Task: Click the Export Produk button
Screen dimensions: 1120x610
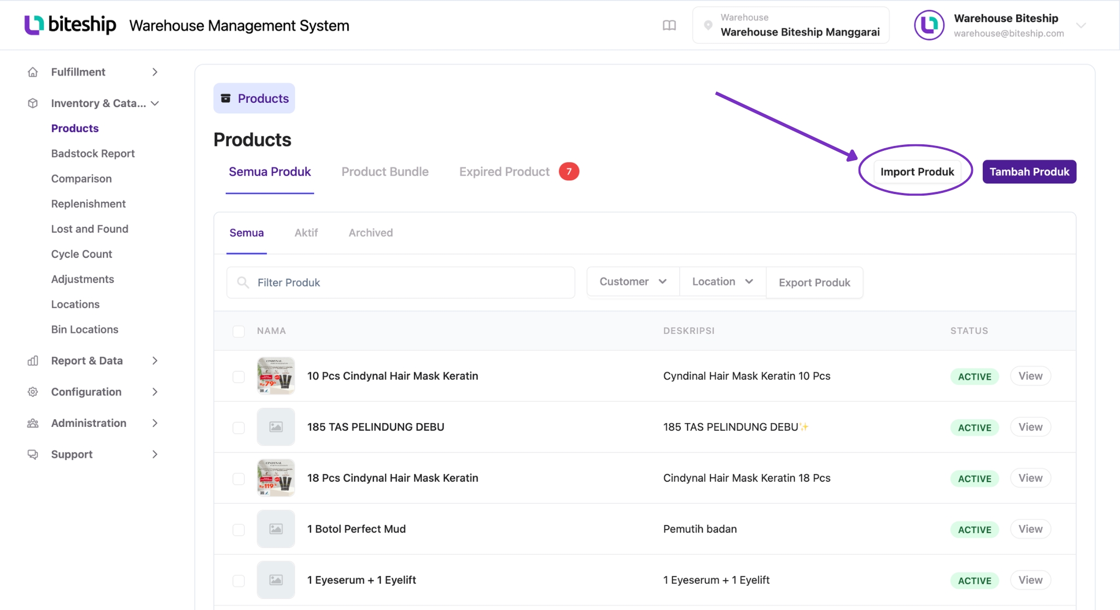Action: (x=814, y=283)
